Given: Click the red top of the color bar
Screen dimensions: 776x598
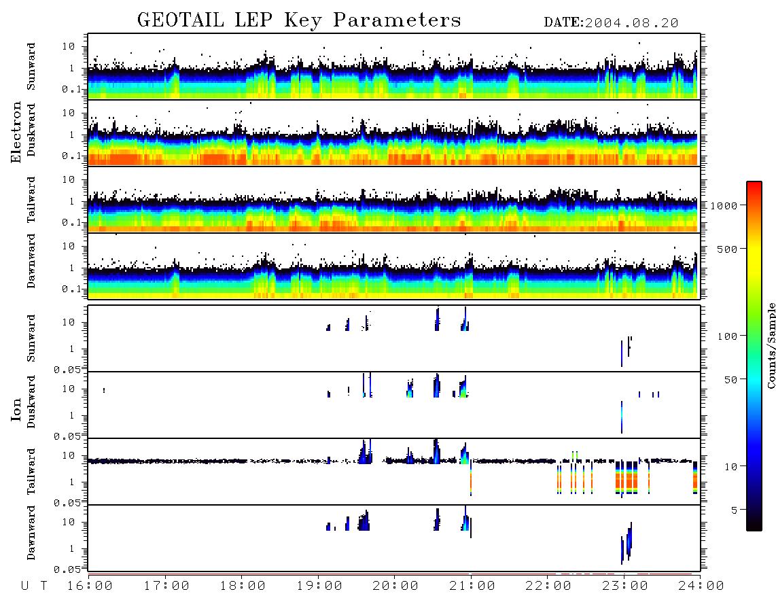Looking at the screenshot, I should (x=754, y=187).
